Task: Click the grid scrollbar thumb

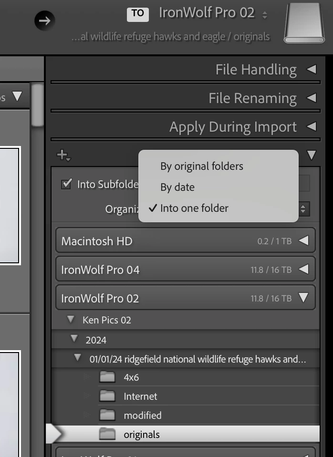Action: pyautogui.click(x=37, y=104)
